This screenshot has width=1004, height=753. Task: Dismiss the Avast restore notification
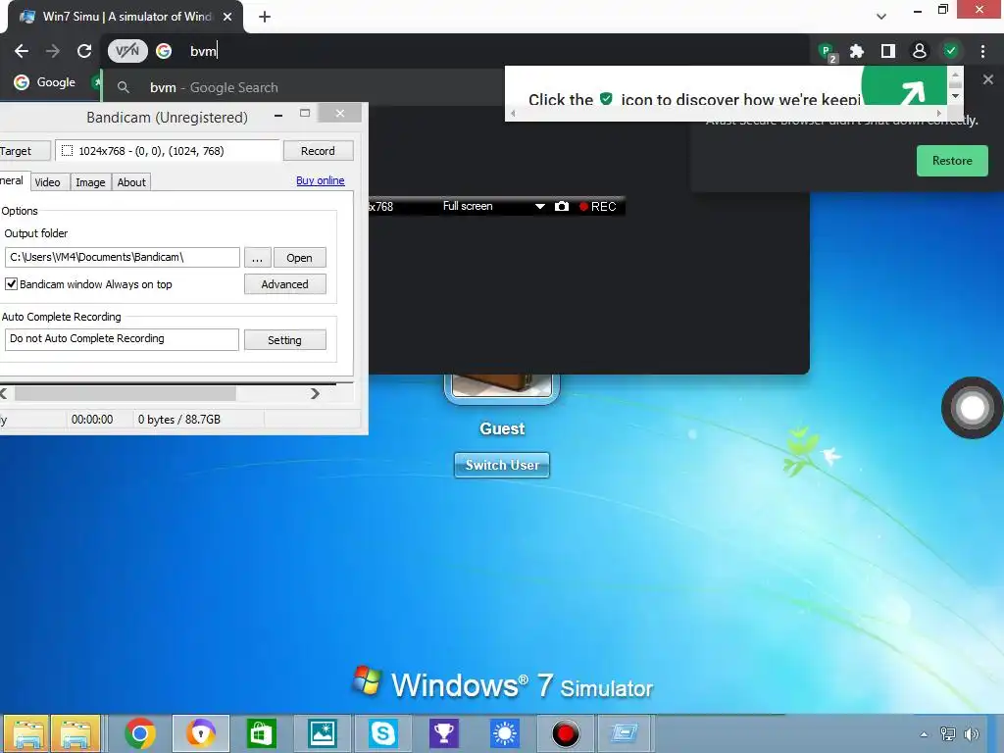tap(988, 79)
